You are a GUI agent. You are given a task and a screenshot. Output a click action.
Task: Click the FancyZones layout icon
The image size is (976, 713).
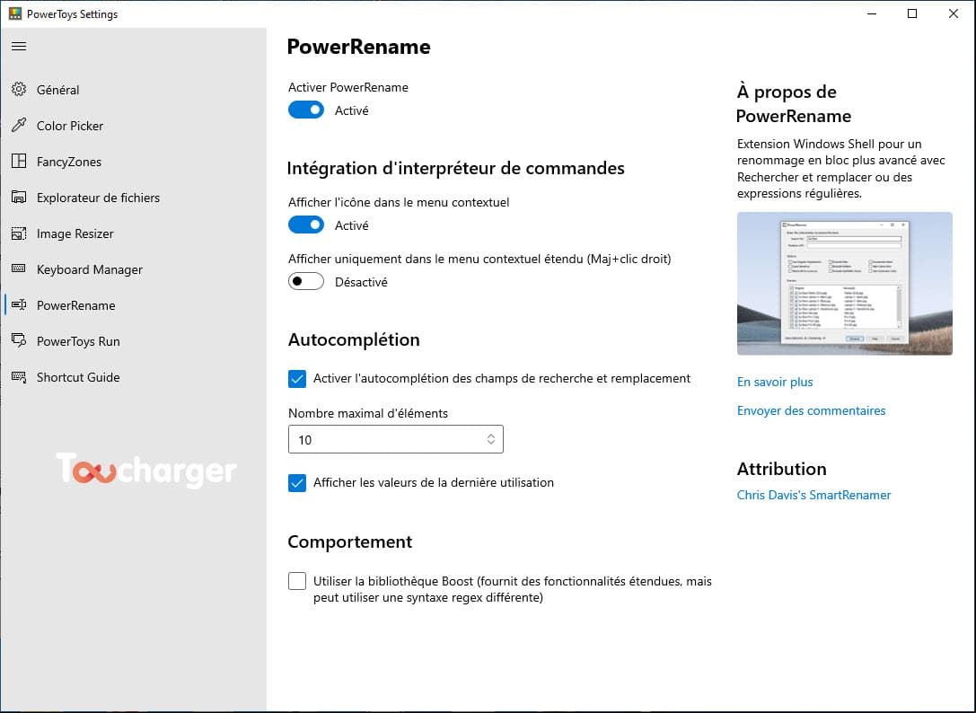click(x=19, y=162)
